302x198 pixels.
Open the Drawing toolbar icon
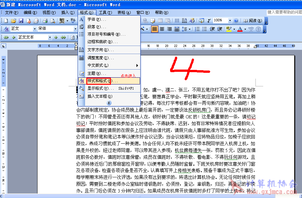(x=192, y=21)
